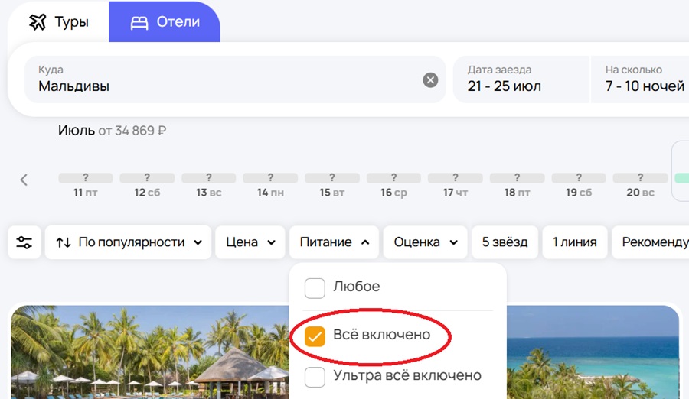
Task: Open the По популярности sort dropdown
Action: 129,242
